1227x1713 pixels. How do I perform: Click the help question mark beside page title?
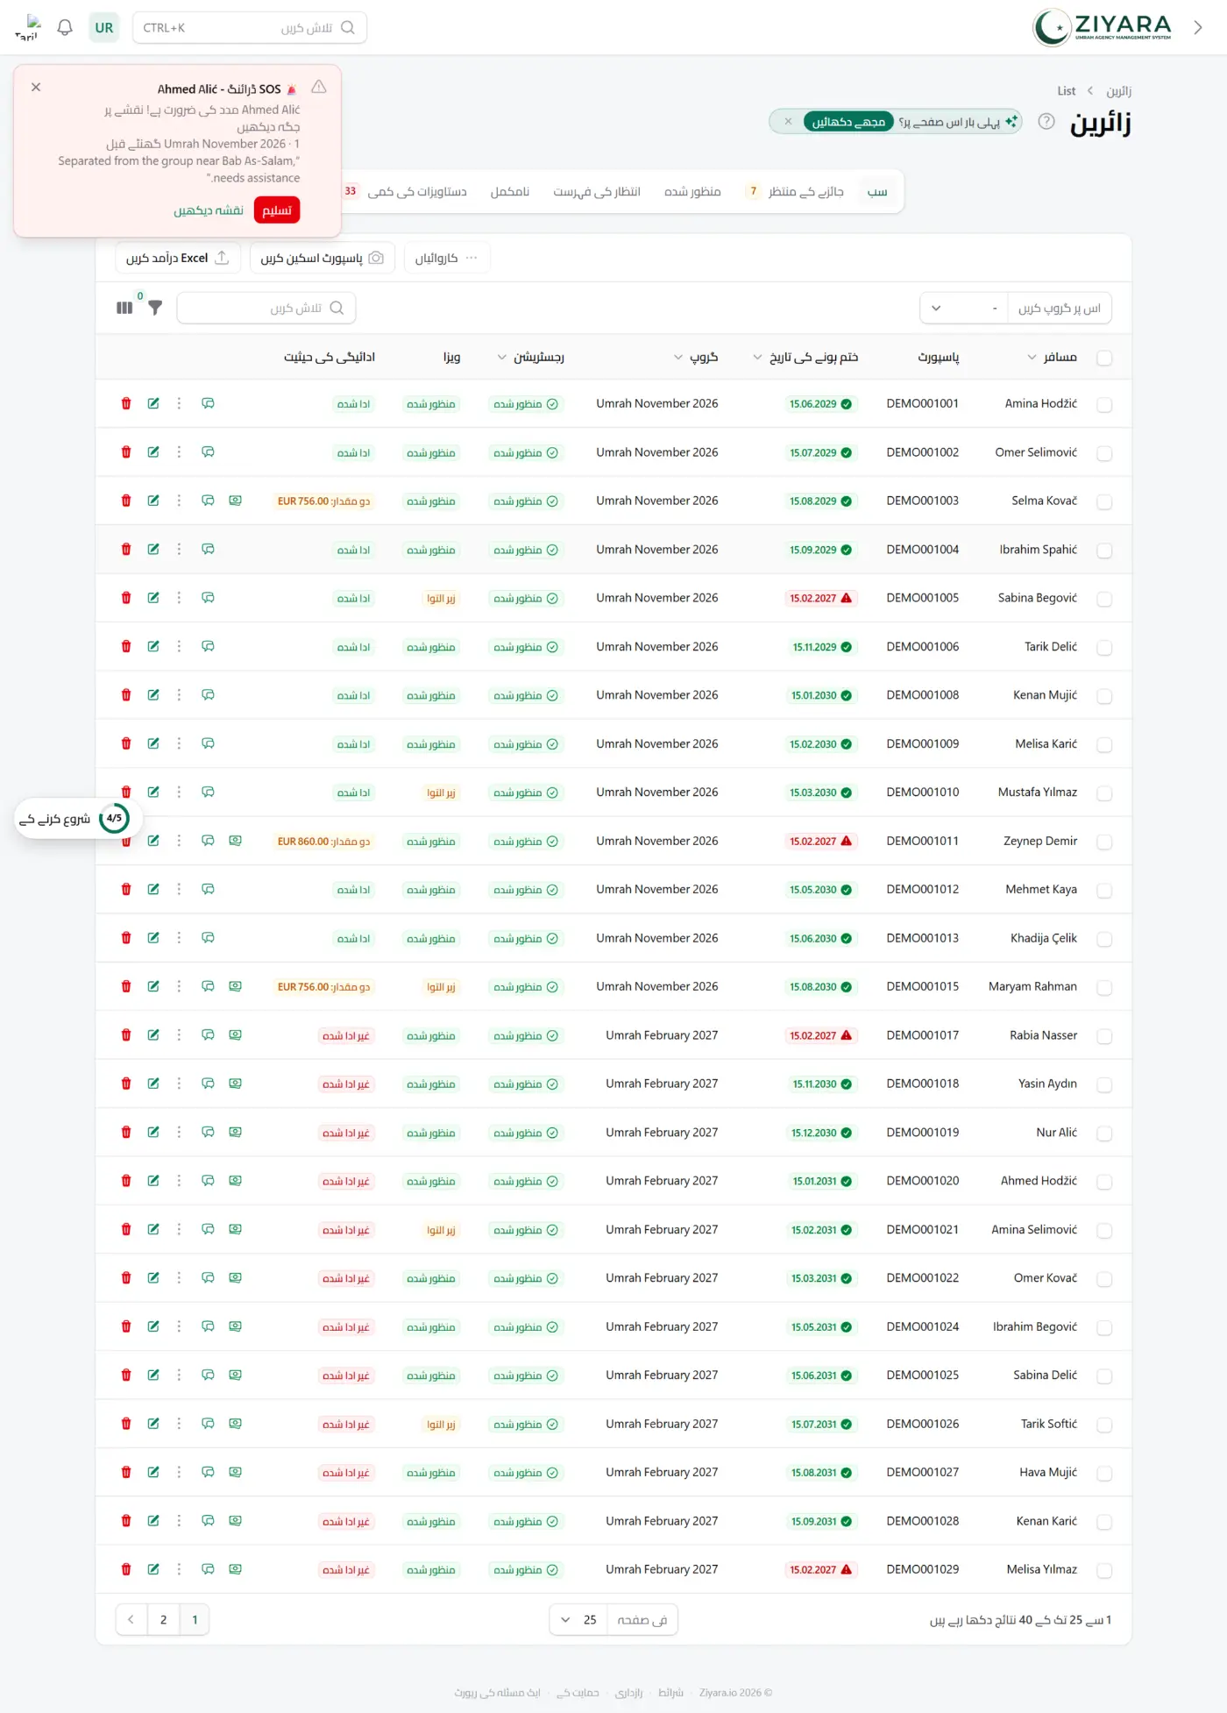(1046, 122)
